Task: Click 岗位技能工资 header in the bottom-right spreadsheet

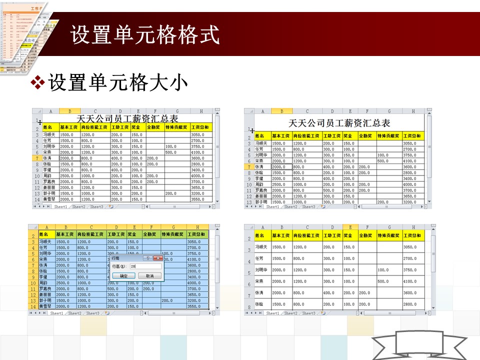Action: tap(306, 235)
